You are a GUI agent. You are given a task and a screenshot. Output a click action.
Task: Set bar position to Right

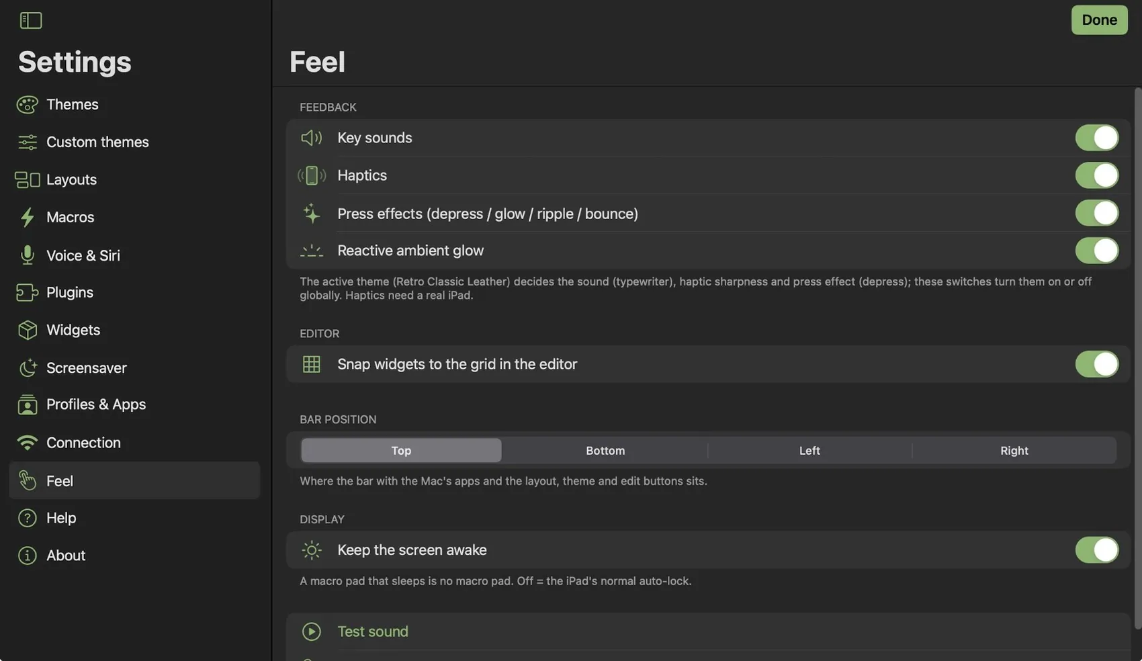tap(1014, 451)
